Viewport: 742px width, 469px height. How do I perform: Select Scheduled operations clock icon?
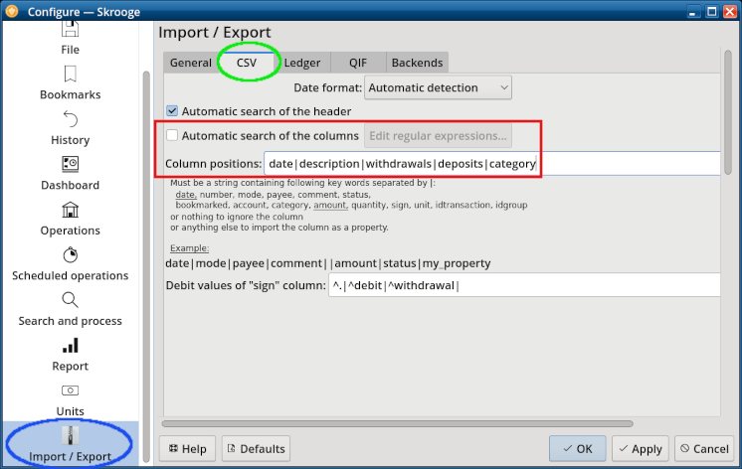click(70, 254)
